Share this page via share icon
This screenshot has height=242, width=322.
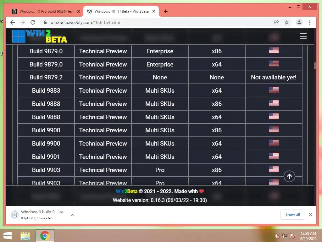point(277,22)
